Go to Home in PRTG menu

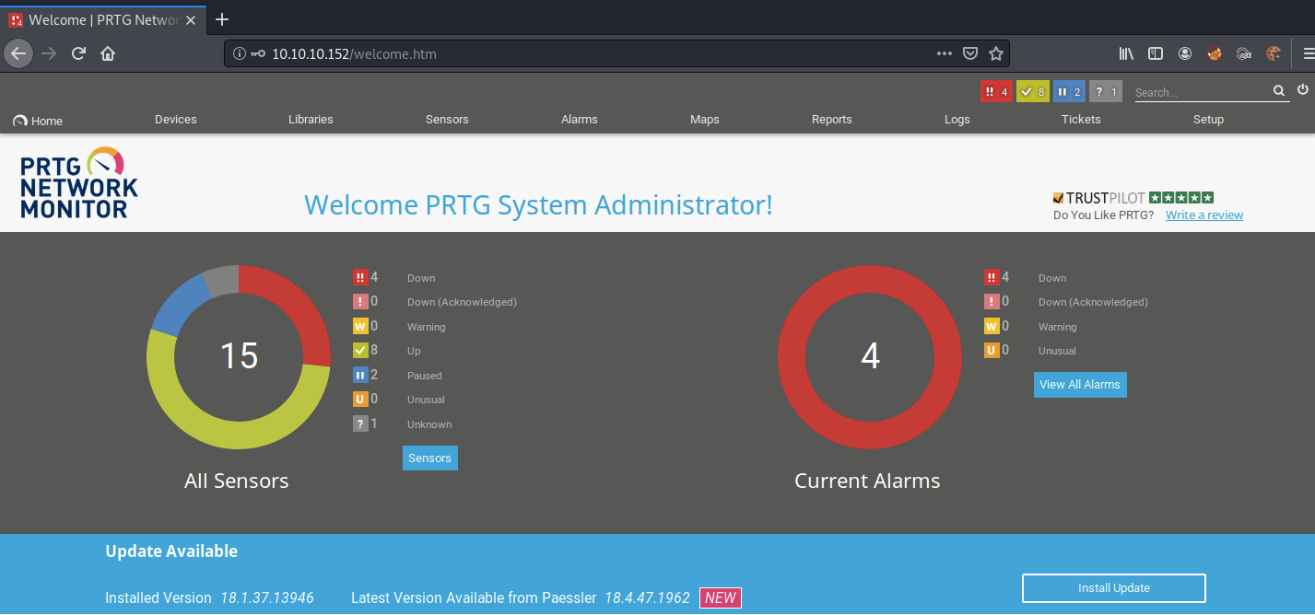point(38,121)
